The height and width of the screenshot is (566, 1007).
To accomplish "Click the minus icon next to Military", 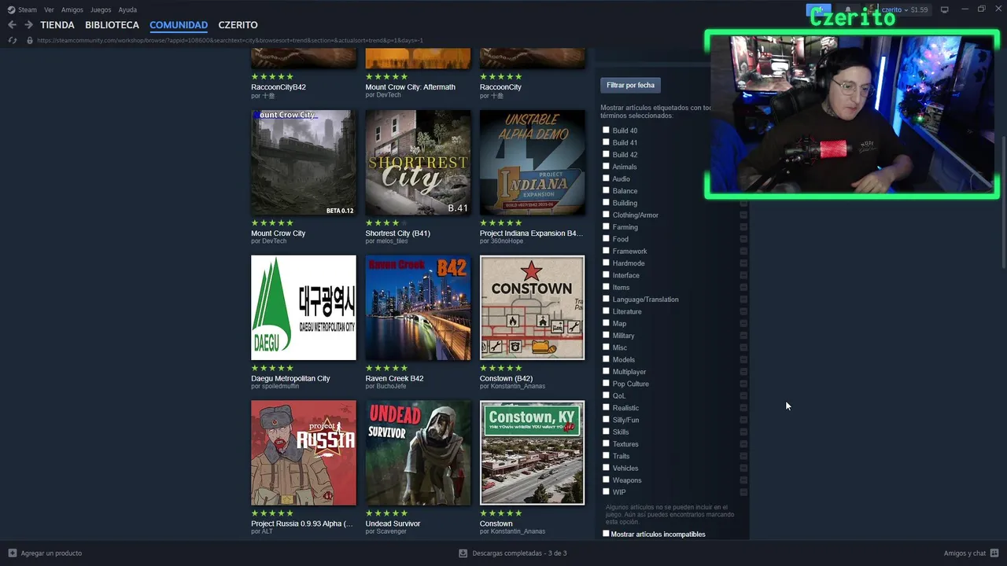I will click(x=743, y=336).
